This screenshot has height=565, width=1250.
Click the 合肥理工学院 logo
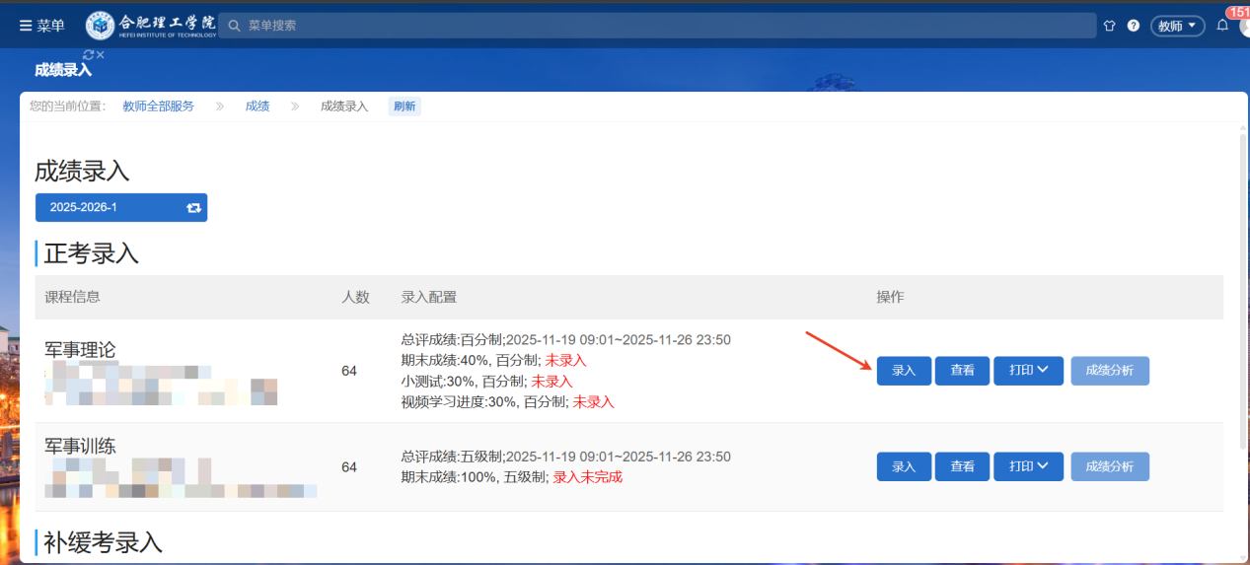(150, 26)
